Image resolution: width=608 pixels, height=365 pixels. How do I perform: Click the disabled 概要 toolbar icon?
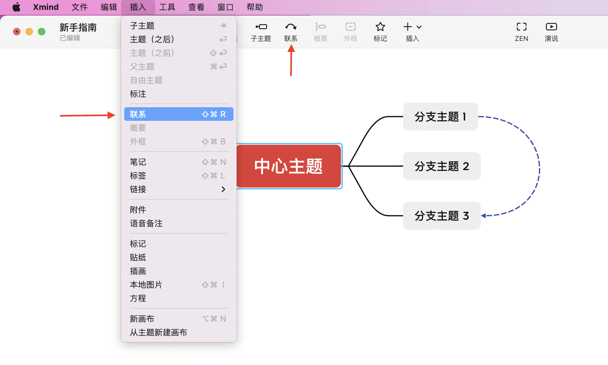(x=320, y=31)
